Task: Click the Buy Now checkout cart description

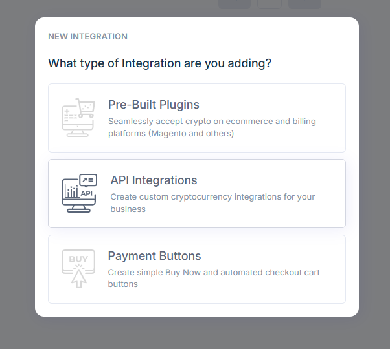Action: [214, 278]
